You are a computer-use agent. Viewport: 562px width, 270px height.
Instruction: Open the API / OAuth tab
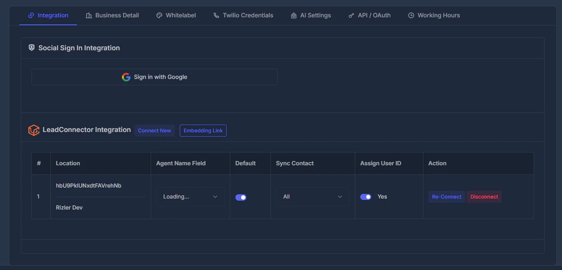coord(369,16)
